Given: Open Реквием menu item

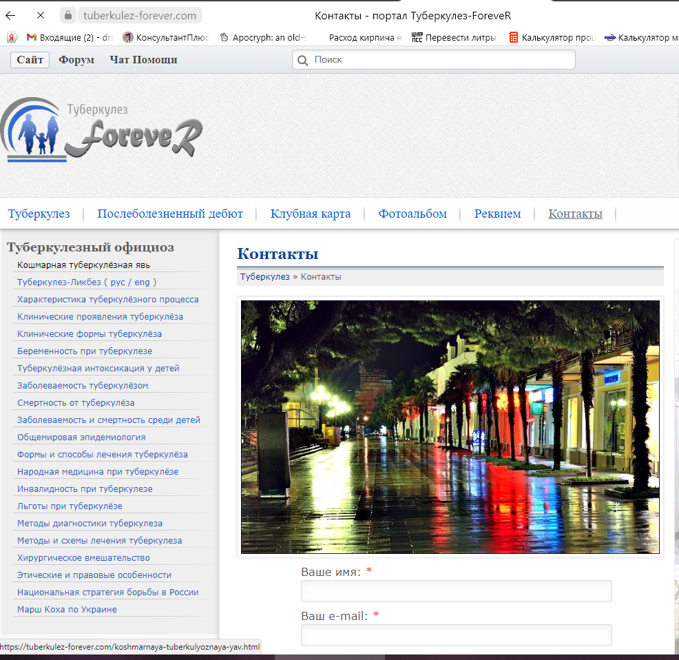Looking at the screenshot, I should [x=498, y=214].
